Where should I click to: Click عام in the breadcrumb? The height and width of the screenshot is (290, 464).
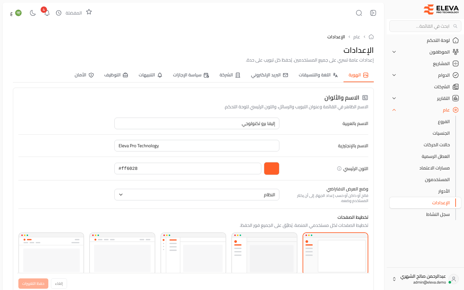pos(357,37)
